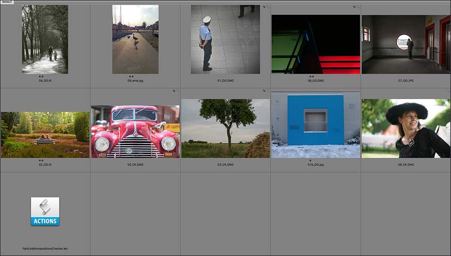Image resolution: width=451 pixels, height=256 pixels.
Task: Click the two-star rating under 04_OG.tif
Action: click(x=41, y=77)
